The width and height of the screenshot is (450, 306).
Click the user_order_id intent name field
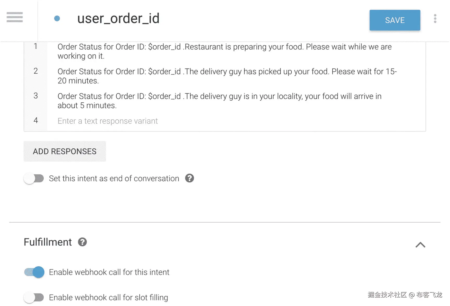click(x=118, y=19)
